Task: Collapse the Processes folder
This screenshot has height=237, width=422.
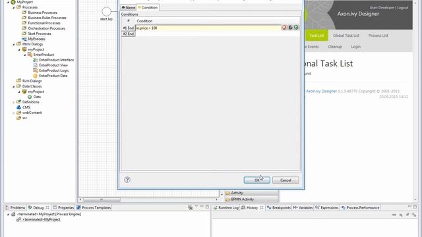Action: point(14,7)
